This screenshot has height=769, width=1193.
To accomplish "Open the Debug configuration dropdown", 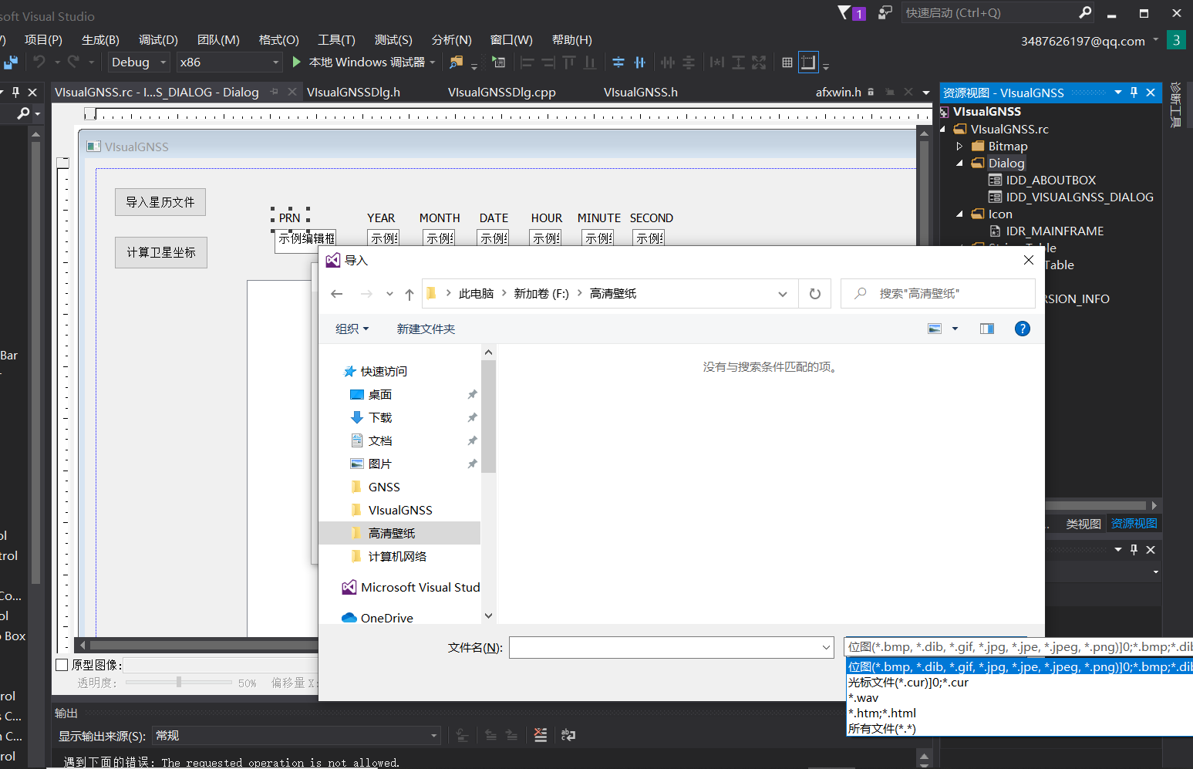I will coord(163,62).
